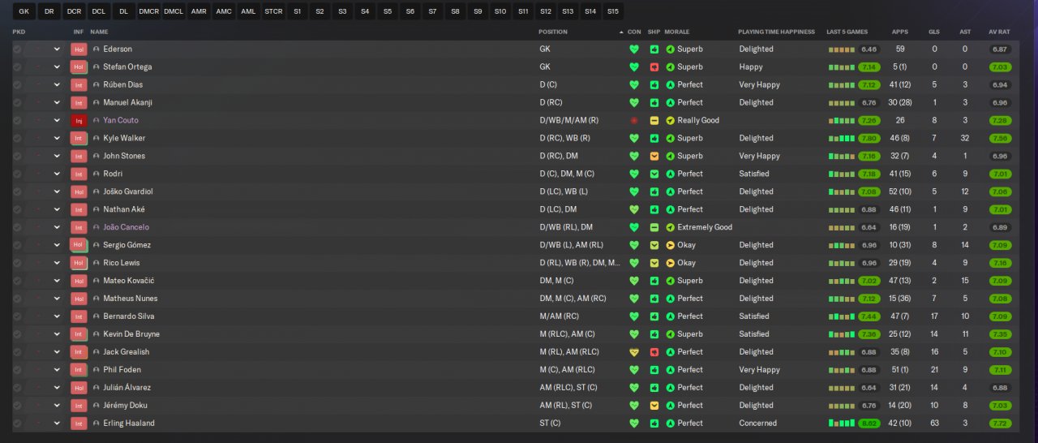The height and width of the screenshot is (443, 1038).
Task: Click Erling Haaland's sharpness icon
Action: [x=654, y=424]
